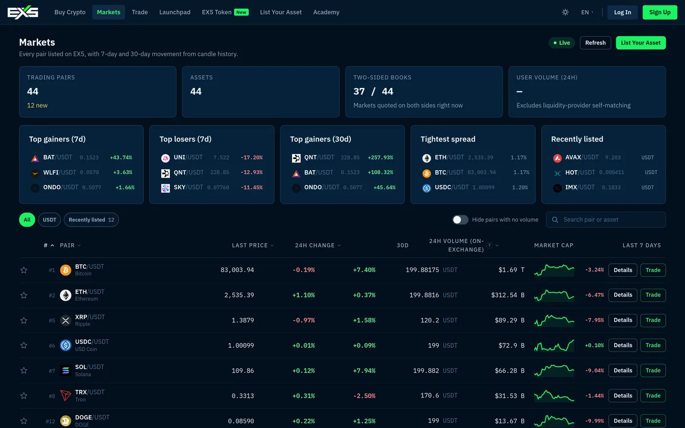Click the USDC icon in the USDC/USDT table row
Viewport: 685px width, 428px height.
[66, 345]
